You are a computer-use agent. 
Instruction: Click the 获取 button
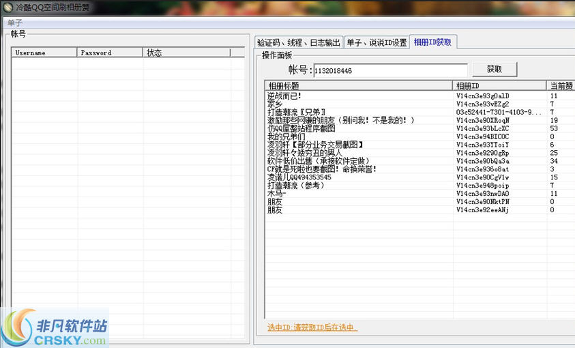(495, 69)
